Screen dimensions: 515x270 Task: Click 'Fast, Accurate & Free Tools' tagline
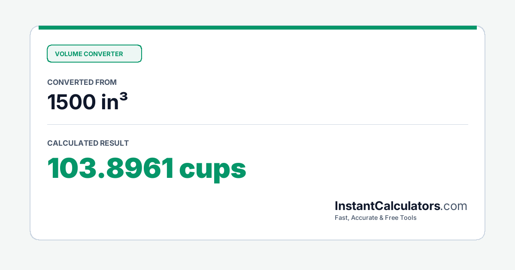click(x=376, y=218)
